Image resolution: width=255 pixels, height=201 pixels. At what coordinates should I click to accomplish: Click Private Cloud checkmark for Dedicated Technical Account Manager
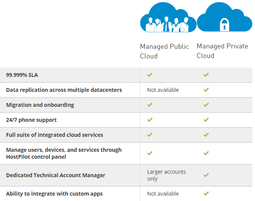tap(206, 175)
